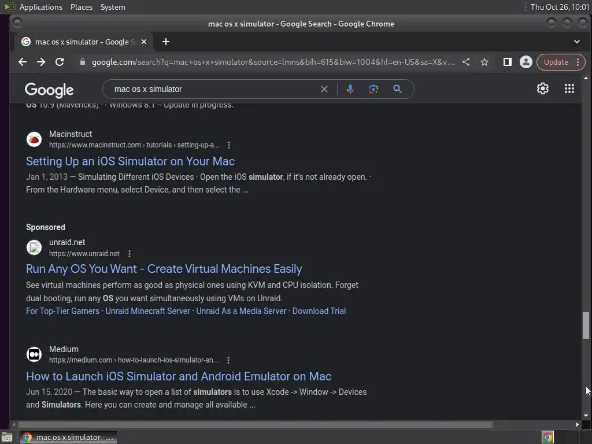Click the horizontal scrollbar left arrow
592x444 pixels.
tap(14, 425)
